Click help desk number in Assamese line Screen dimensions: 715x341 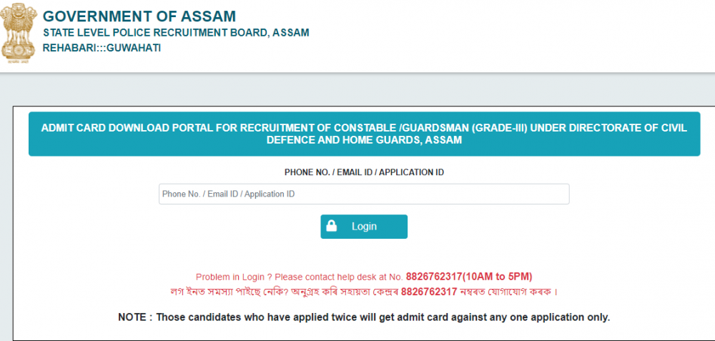tap(429, 291)
